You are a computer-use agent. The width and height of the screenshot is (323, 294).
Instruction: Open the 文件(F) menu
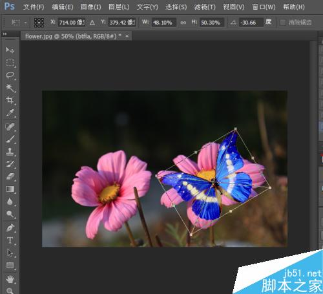pos(34,7)
